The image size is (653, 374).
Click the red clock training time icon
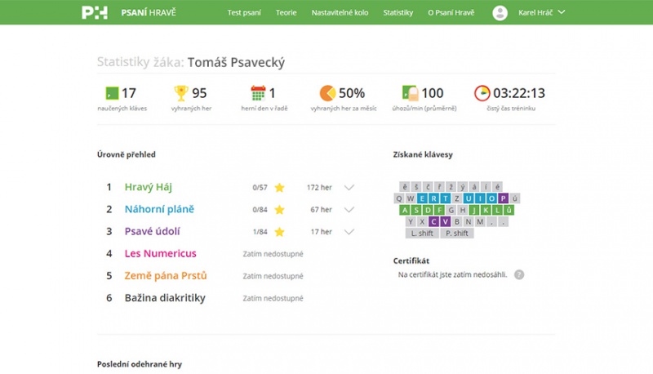482,93
